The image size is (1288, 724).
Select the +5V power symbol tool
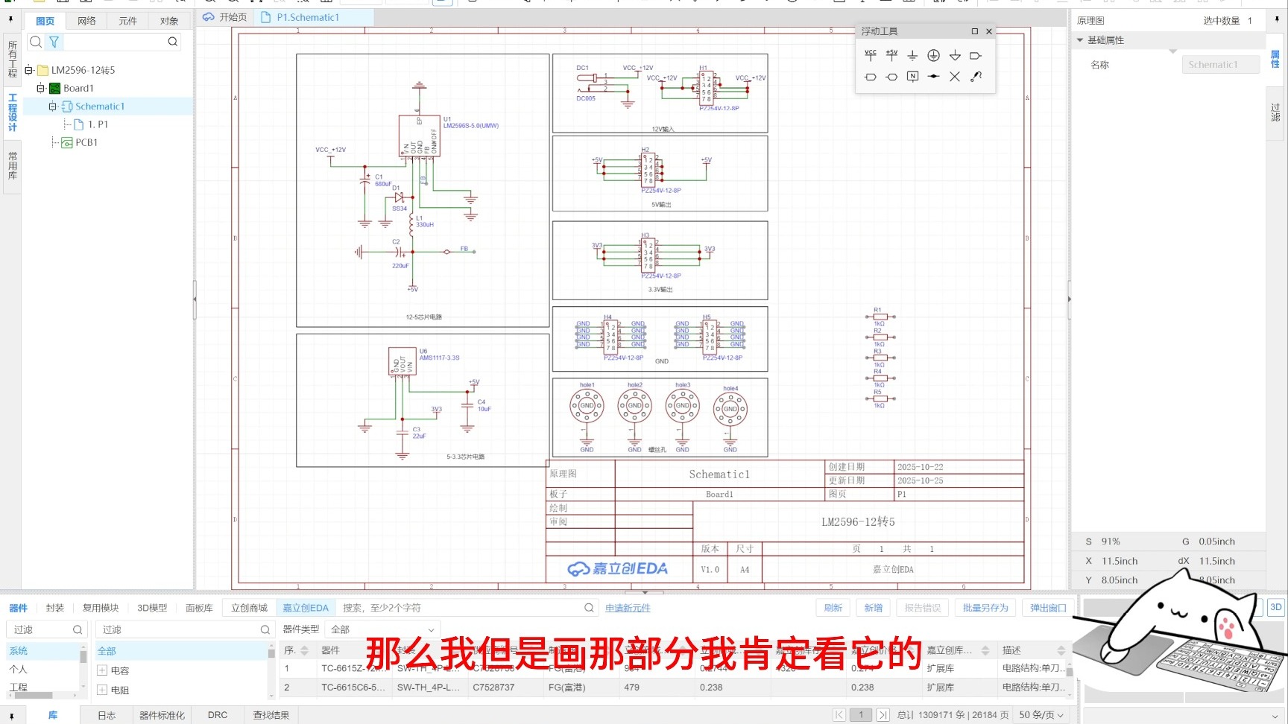pyautogui.click(x=891, y=55)
